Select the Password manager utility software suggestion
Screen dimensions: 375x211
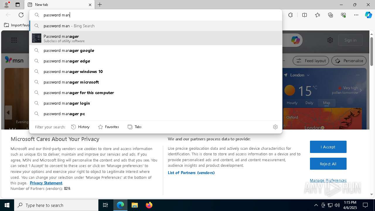156,38
